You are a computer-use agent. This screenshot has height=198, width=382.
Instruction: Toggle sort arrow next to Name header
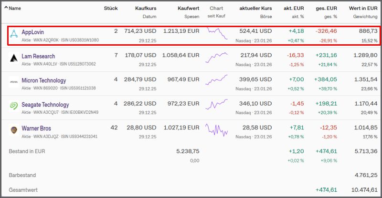[x=6, y=8]
